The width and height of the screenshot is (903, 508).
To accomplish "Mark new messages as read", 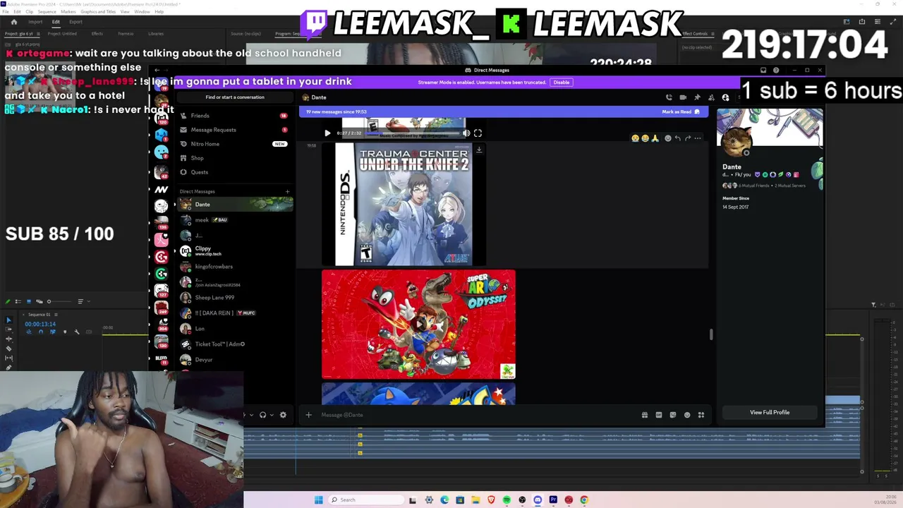I will coord(681,111).
